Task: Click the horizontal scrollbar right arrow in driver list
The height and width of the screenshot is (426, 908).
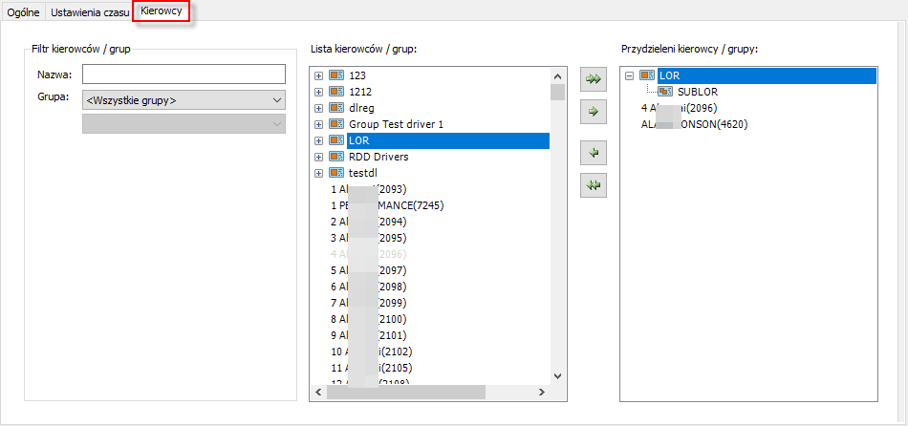Action: 540,393
